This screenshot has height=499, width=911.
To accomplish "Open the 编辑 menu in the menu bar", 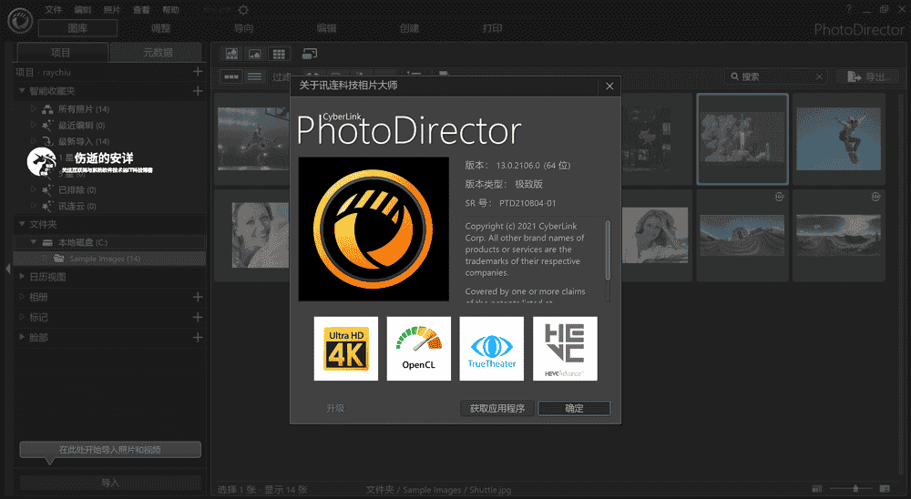I will click(83, 10).
